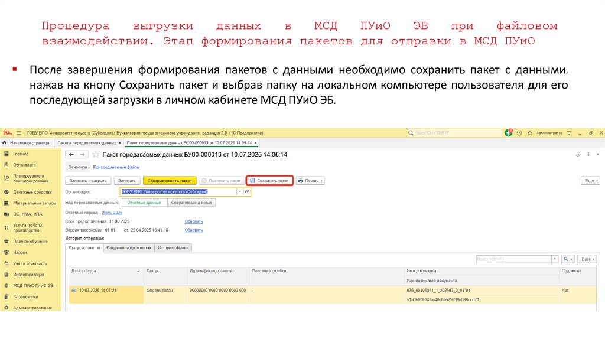Click the home icon of Начальная страница
The image size is (605, 339).
click(5, 143)
